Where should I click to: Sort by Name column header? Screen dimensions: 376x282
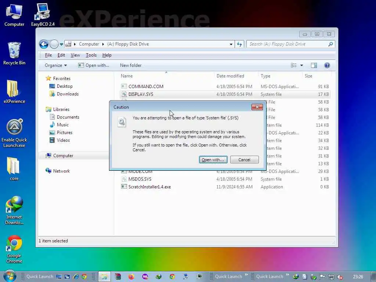pos(166,76)
